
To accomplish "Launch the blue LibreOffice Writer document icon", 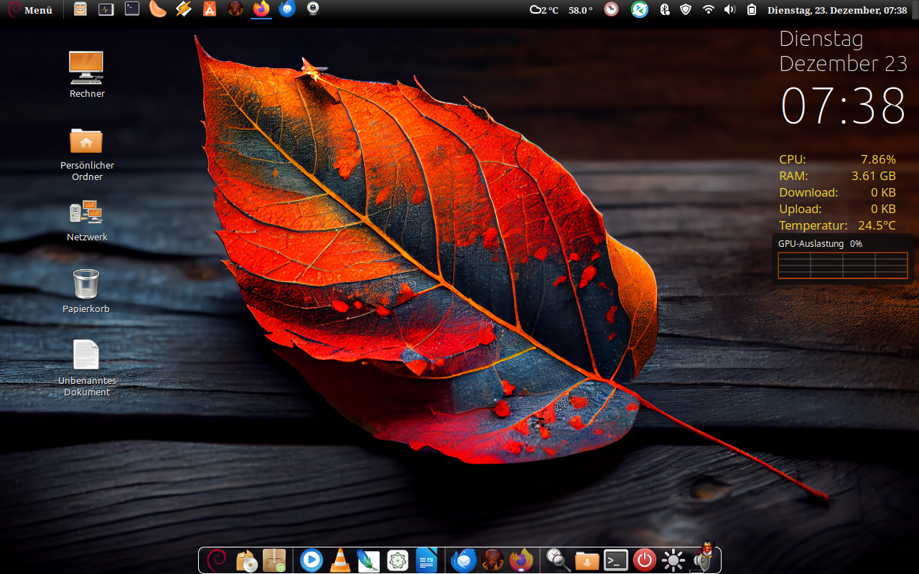I will [426, 560].
